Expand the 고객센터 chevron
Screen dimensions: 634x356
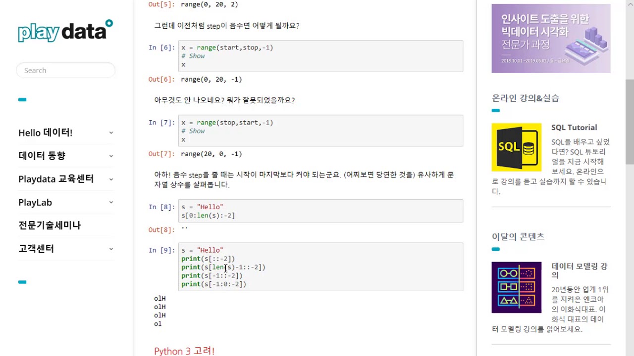[111, 249]
